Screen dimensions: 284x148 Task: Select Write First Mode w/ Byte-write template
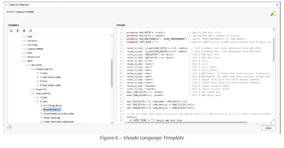tap(58, 122)
